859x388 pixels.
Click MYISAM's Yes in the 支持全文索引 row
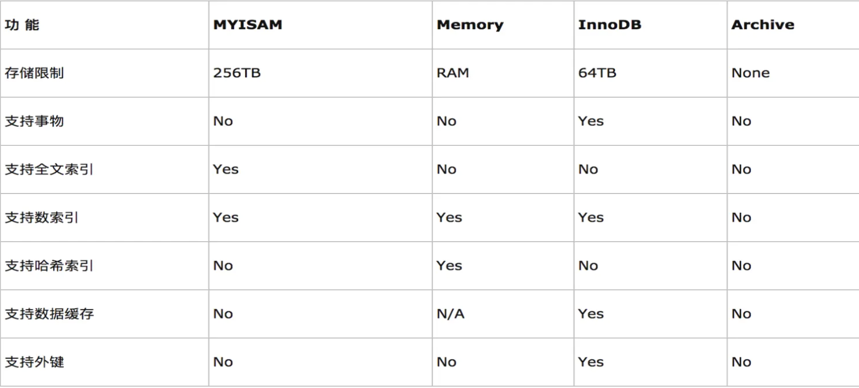[x=226, y=169]
